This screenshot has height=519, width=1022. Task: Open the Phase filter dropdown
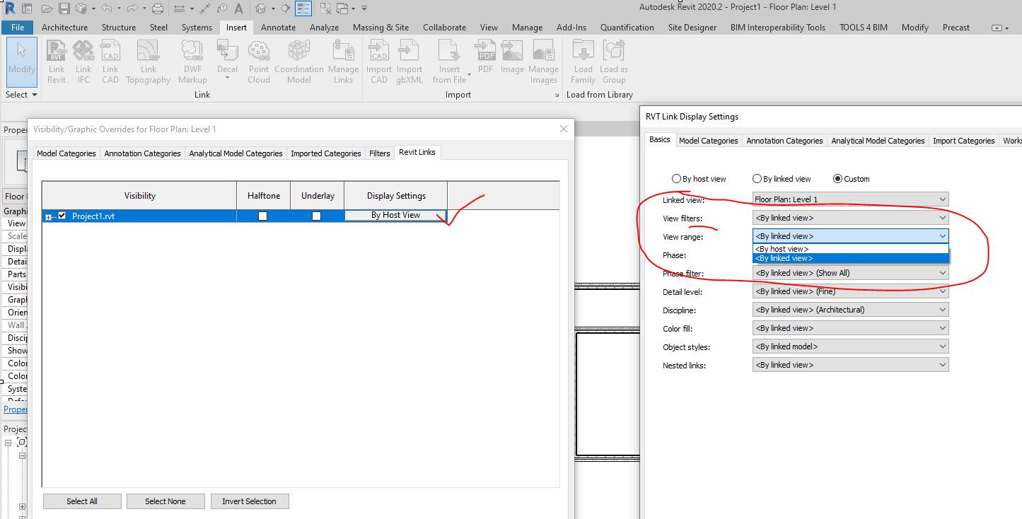pos(943,273)
